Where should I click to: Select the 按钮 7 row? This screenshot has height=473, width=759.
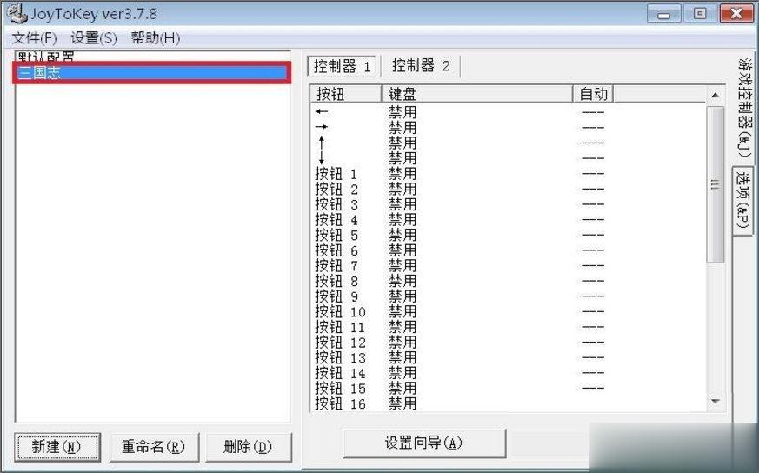coord(507,265)
